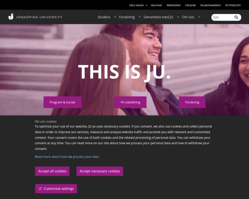Image resolution: width=249 pixels, height=199 pixels.
Task: Open the Alumner link
Action: pyautogui.click(x=156, y=5)
